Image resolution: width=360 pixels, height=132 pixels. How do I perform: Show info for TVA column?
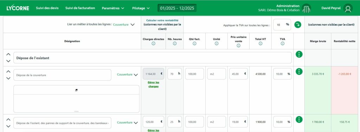point(282,44)
